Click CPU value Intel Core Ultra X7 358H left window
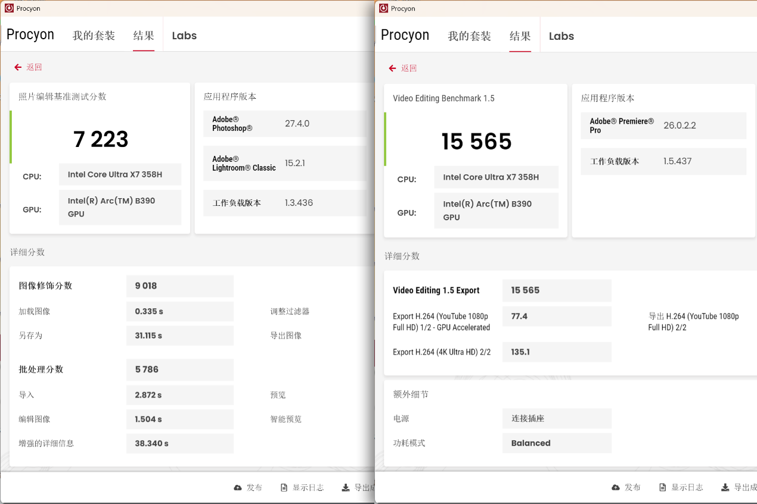This screenshot has height=504, width=757. point(120,174)
